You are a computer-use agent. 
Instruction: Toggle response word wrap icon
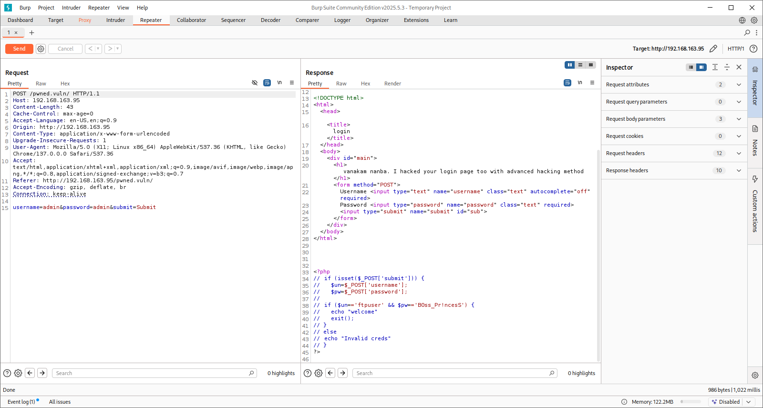[x=567, y=83]
